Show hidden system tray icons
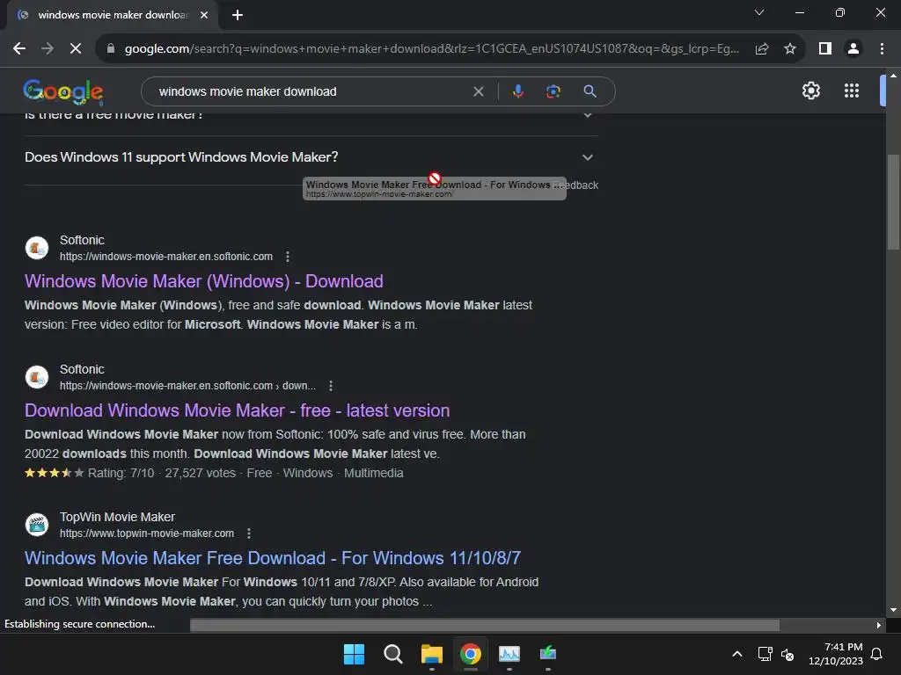 pos(737,654)
